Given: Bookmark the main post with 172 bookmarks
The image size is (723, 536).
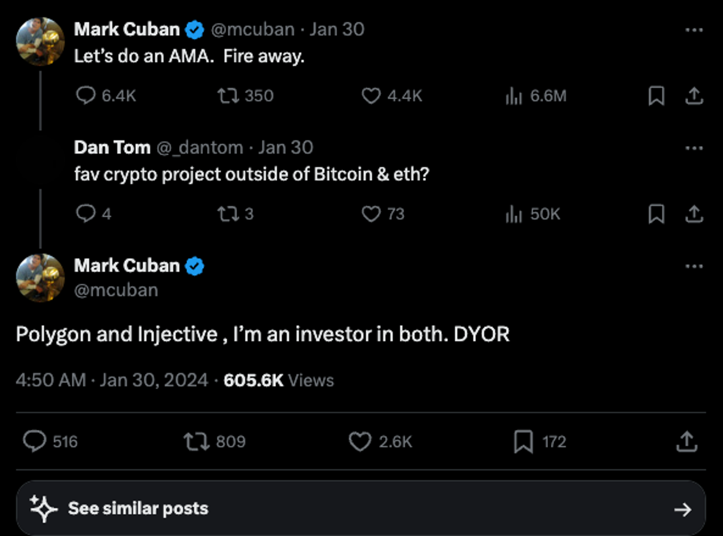Looking at the screenshot, I should (x=523, y=441).
